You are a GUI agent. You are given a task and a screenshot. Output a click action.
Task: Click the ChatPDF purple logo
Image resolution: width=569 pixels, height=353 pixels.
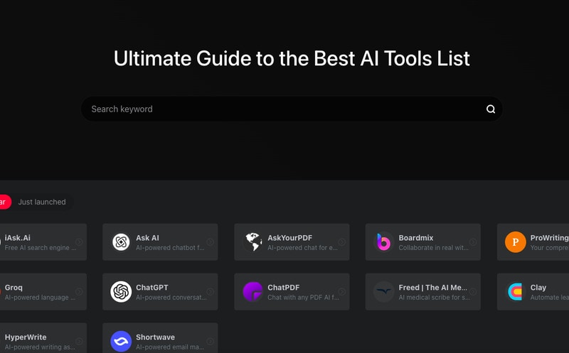(x=252, y=292)
